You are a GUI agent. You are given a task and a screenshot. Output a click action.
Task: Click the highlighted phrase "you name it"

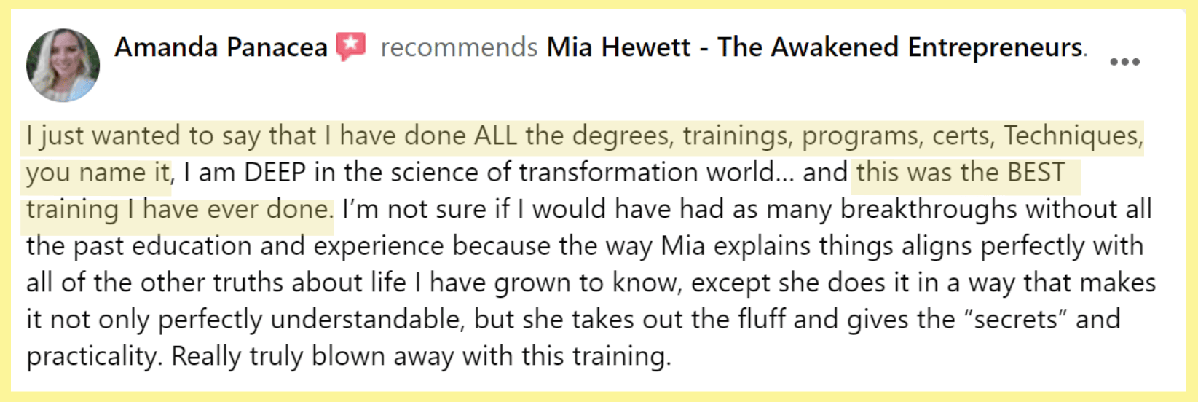pos(98,173)
